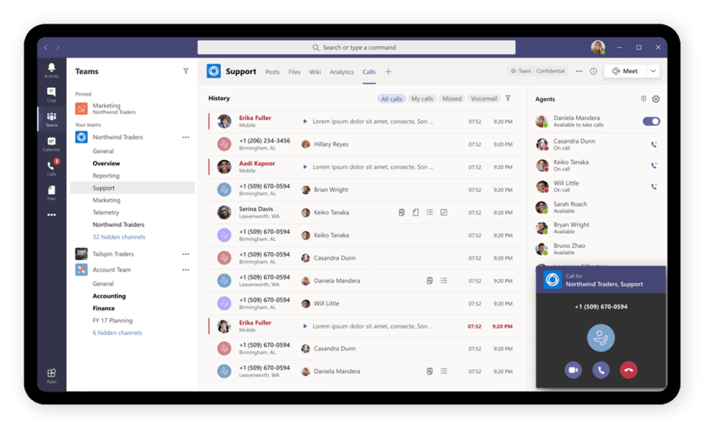Open Files from the left rail
710x434 pixels.
click(51, 192)
